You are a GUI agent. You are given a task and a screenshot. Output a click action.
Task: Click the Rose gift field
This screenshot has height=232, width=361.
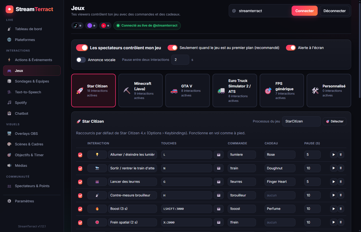[280, 155]
